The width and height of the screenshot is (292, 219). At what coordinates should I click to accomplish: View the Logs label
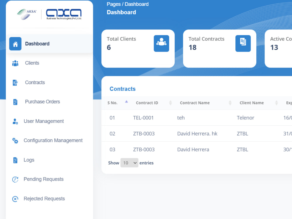point(29,160)
